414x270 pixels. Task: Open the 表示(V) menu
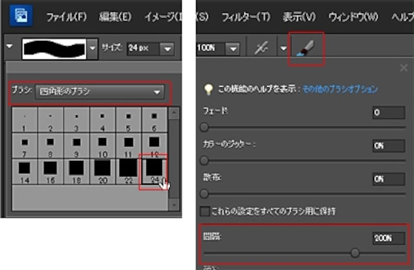299,17
